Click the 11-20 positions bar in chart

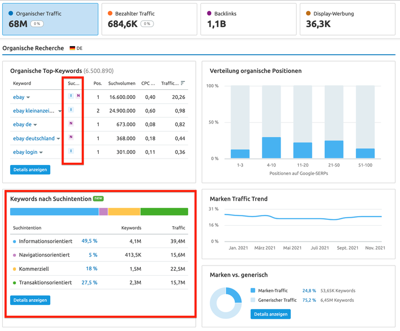coord(302,150)
